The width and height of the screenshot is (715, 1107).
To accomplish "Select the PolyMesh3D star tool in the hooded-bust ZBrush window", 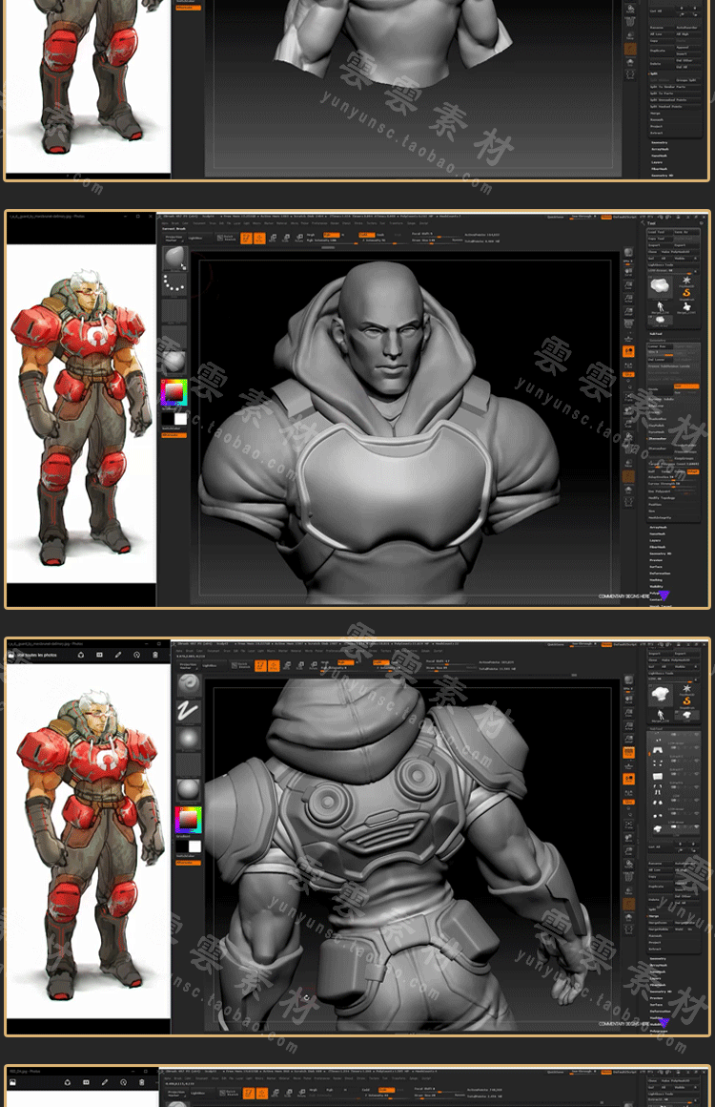I will [x=686, y=281].
